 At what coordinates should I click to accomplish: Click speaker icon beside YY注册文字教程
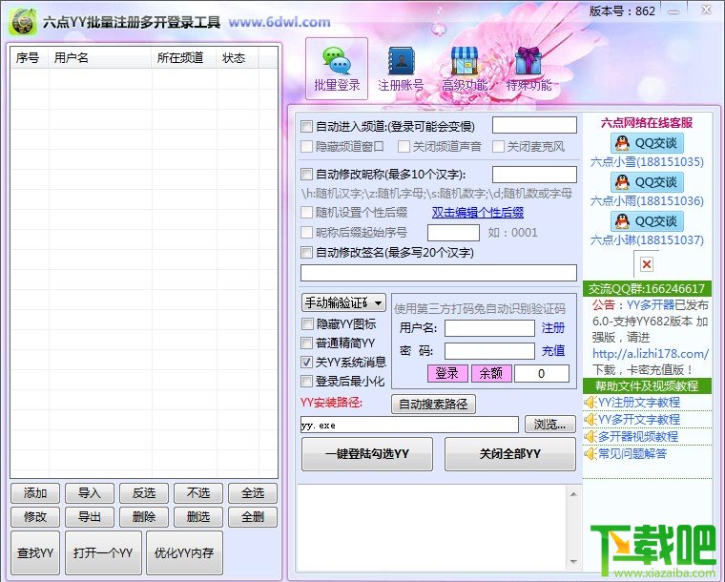click(x=590, y=403)
